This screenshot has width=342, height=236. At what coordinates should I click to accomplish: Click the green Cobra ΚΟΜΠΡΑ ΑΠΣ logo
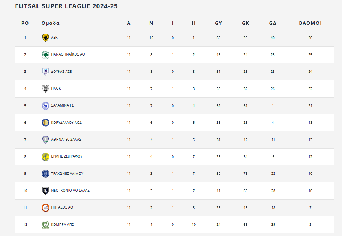coord(45,225)
